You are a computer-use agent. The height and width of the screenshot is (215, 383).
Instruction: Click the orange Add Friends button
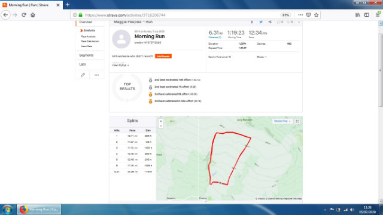tap(163, 56)
